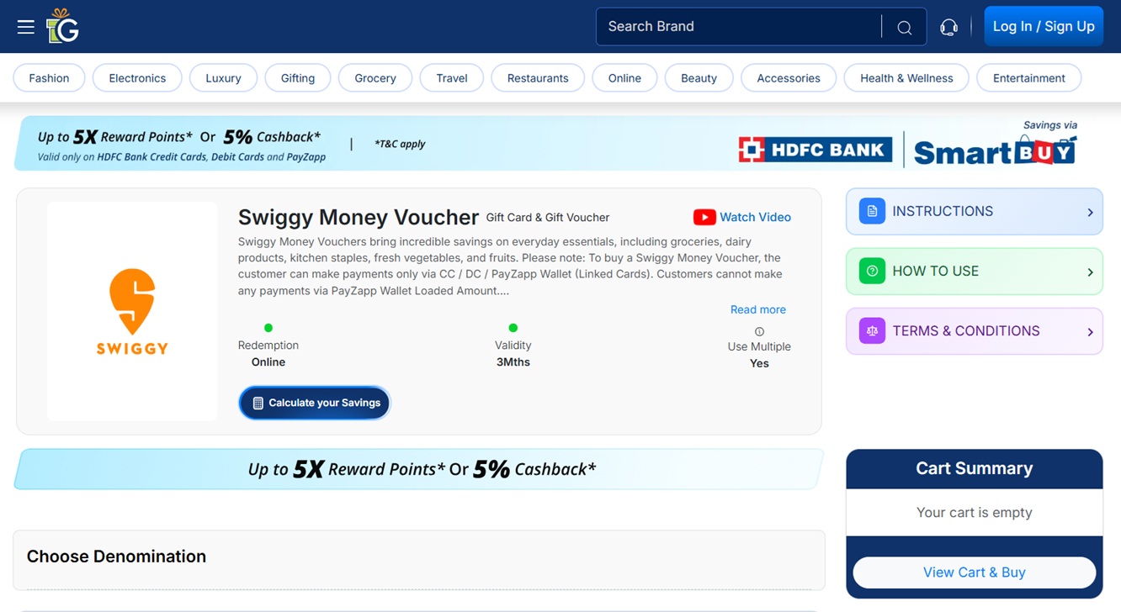
Task: Open the Watch Video link
Action: (755, 217)
